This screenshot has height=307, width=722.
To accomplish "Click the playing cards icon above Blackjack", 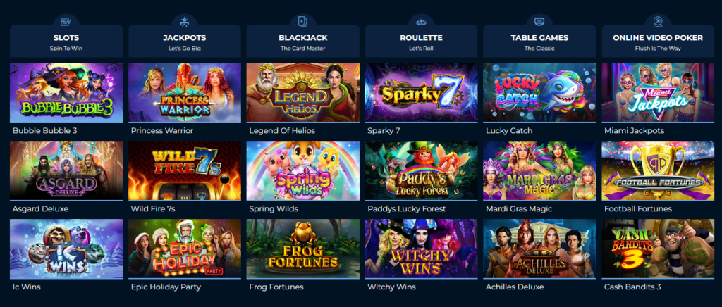I will point(302,21).
